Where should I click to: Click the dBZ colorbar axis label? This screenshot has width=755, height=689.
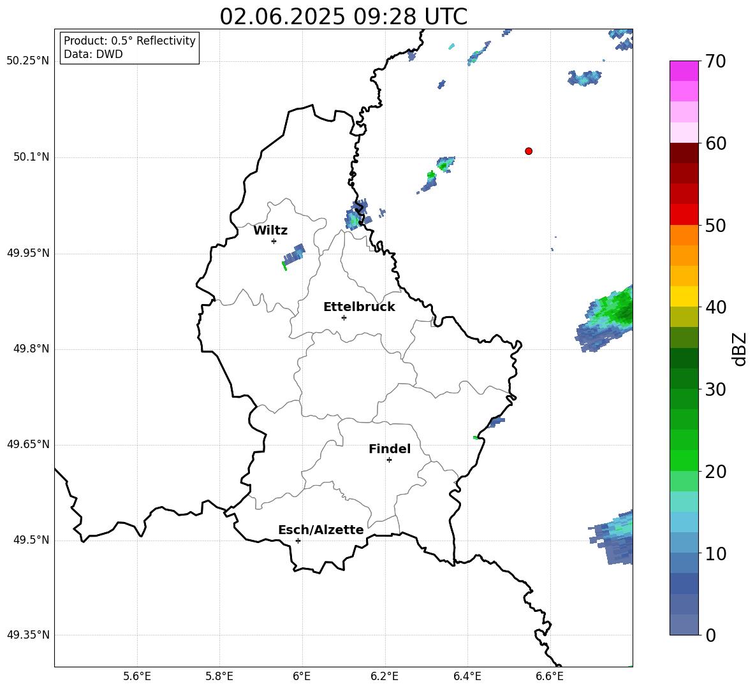click(x=740, y=349)
